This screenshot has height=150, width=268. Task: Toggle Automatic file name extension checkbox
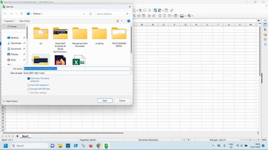click(28, 79)
